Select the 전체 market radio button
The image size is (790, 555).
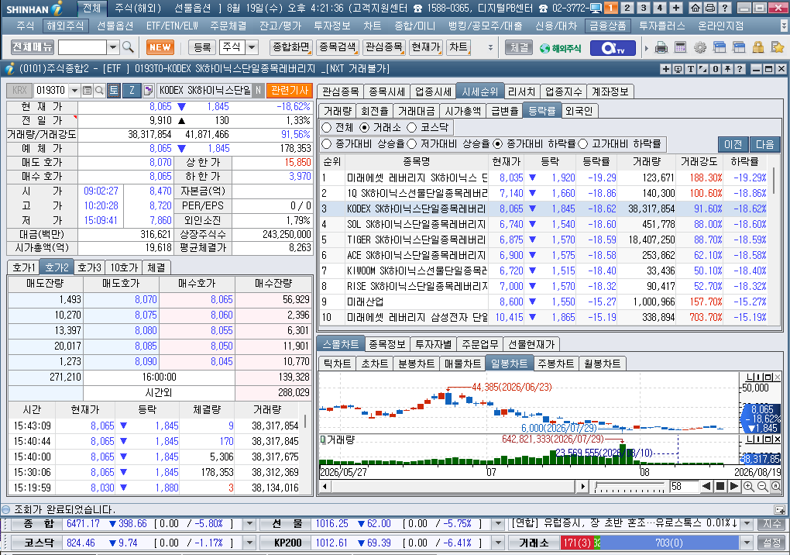click(x=327, y=128)
